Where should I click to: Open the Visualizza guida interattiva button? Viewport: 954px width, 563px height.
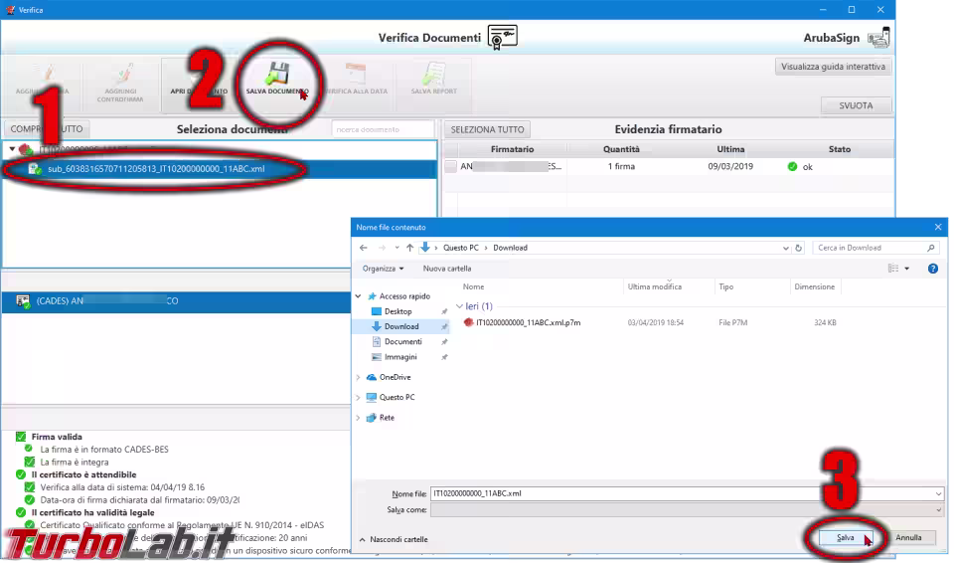click(833, 67)
